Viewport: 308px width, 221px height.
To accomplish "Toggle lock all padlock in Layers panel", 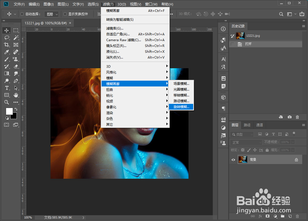I will pyautogui.click(x=267, y=150).
